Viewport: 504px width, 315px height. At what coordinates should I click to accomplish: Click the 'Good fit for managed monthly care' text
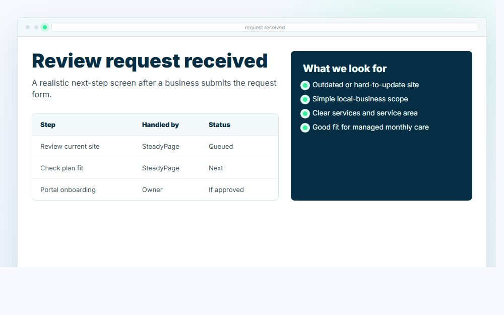pos(370,128)
